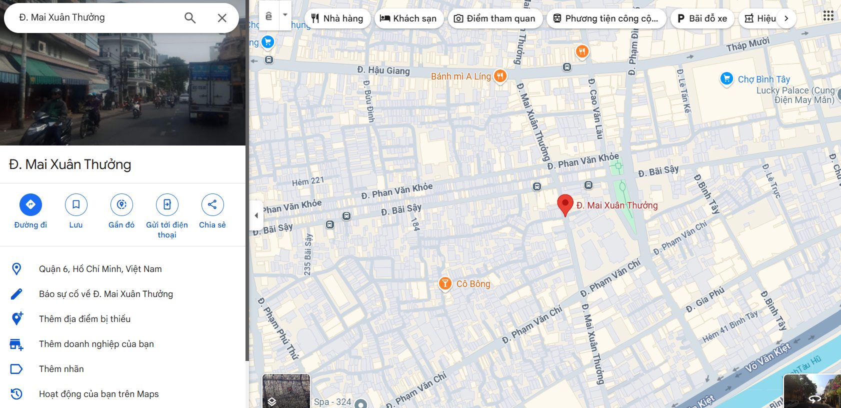Show more category chips with right chevron
This screenshot has height=408, width=841.
click(786, 18)
